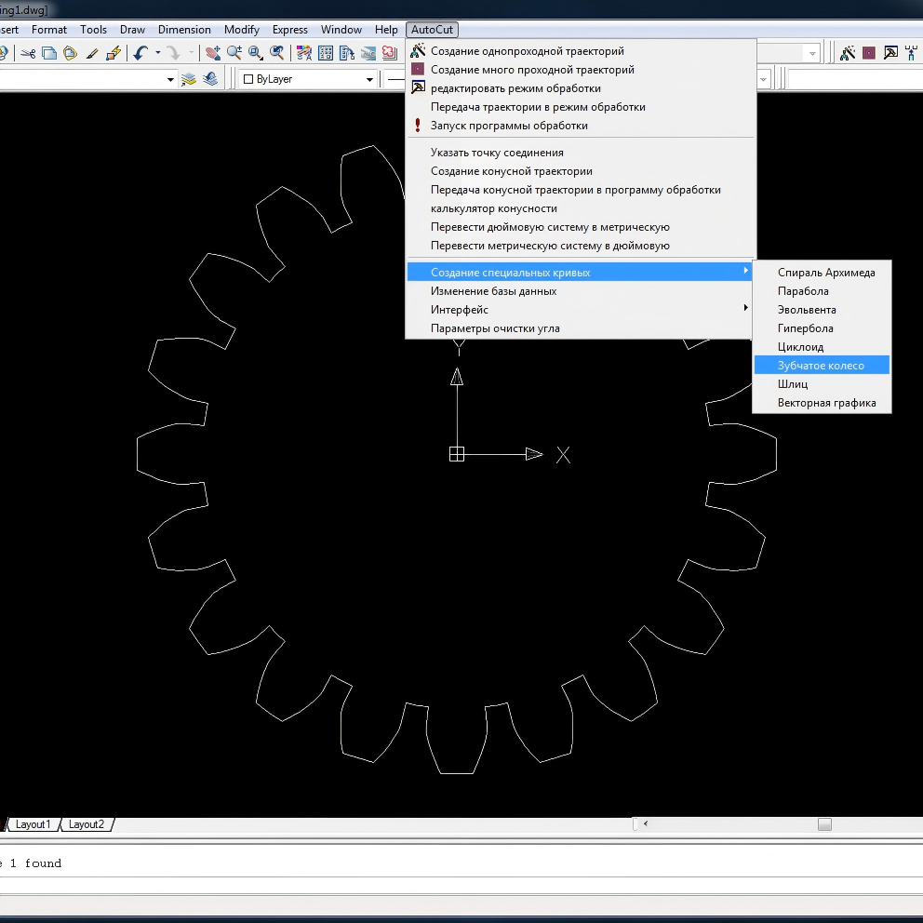The height and width of the screenshot is (923, 923).
Task: Switch to the Layout1 tab
Action: tap(33, 824)
